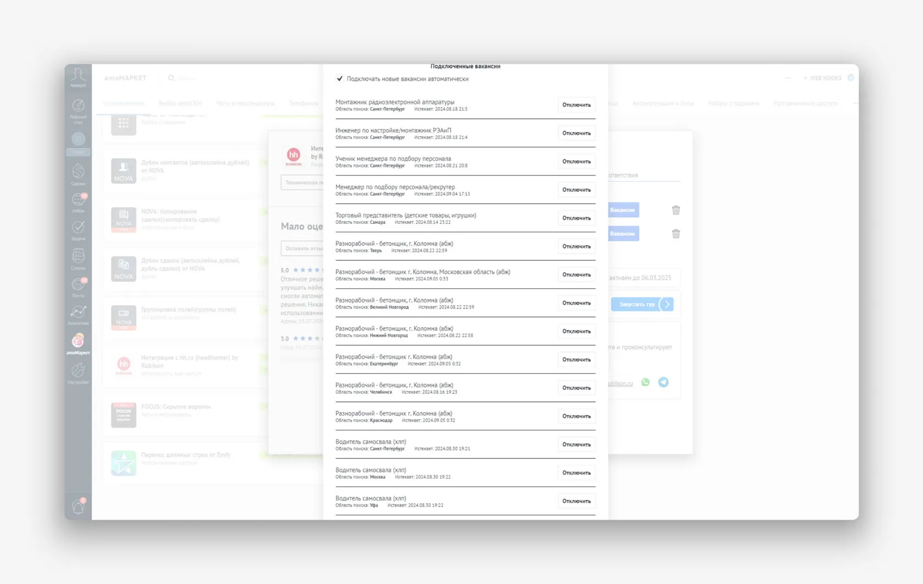Open three-dots menu beside WEB HOOKS

tap(787, 78)
